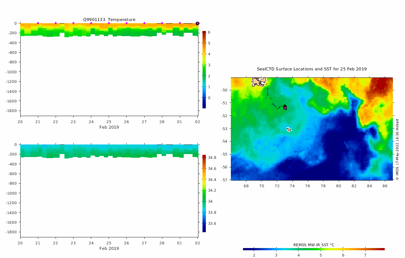Click the REMSS MW-IR SST °C label
The width and height of the screenshot is (405, 258).
(314, 245)
